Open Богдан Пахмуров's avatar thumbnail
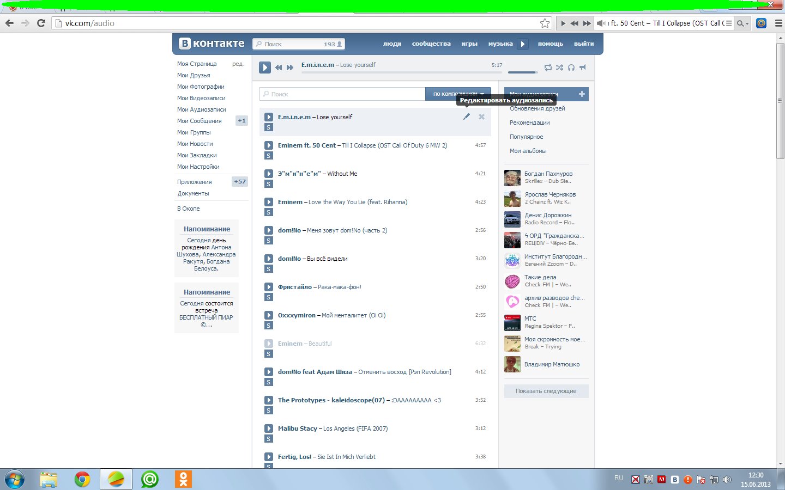Screen dimensions: 785x490 tap(512, 178)
